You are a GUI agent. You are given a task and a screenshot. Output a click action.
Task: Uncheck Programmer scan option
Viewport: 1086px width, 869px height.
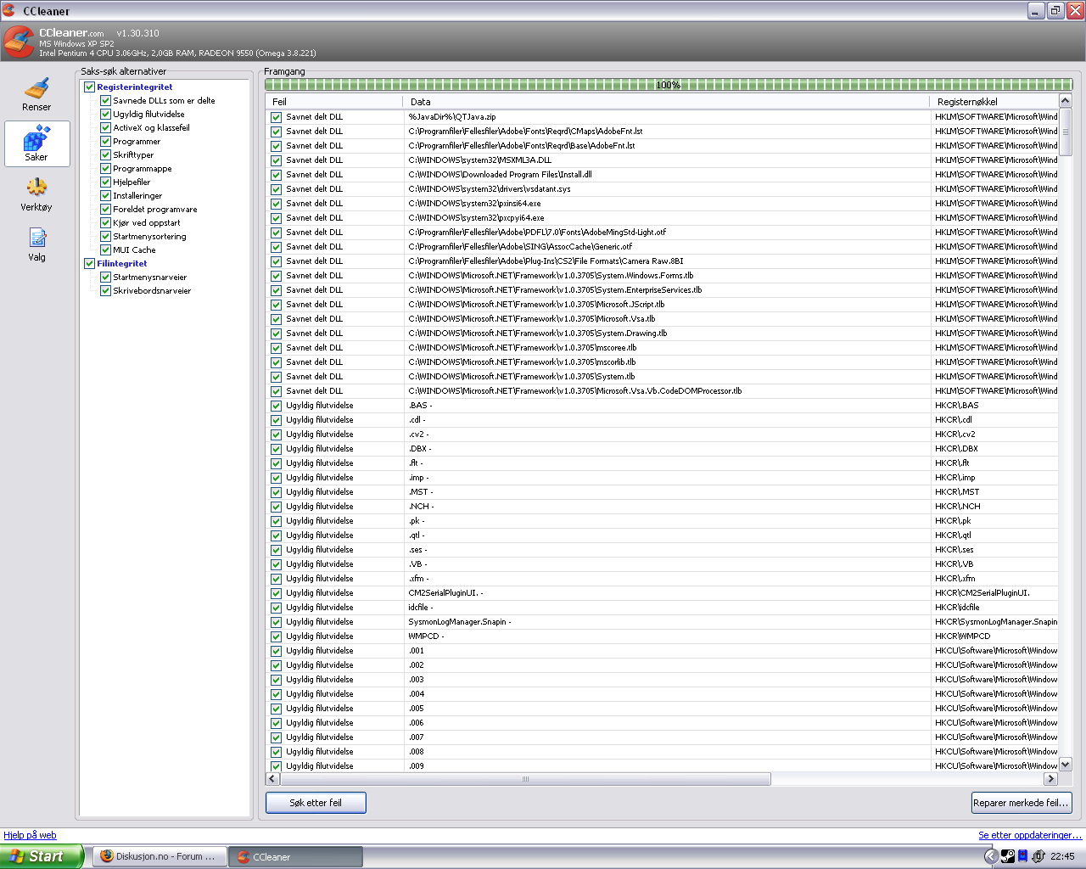(x=105, y=141)
